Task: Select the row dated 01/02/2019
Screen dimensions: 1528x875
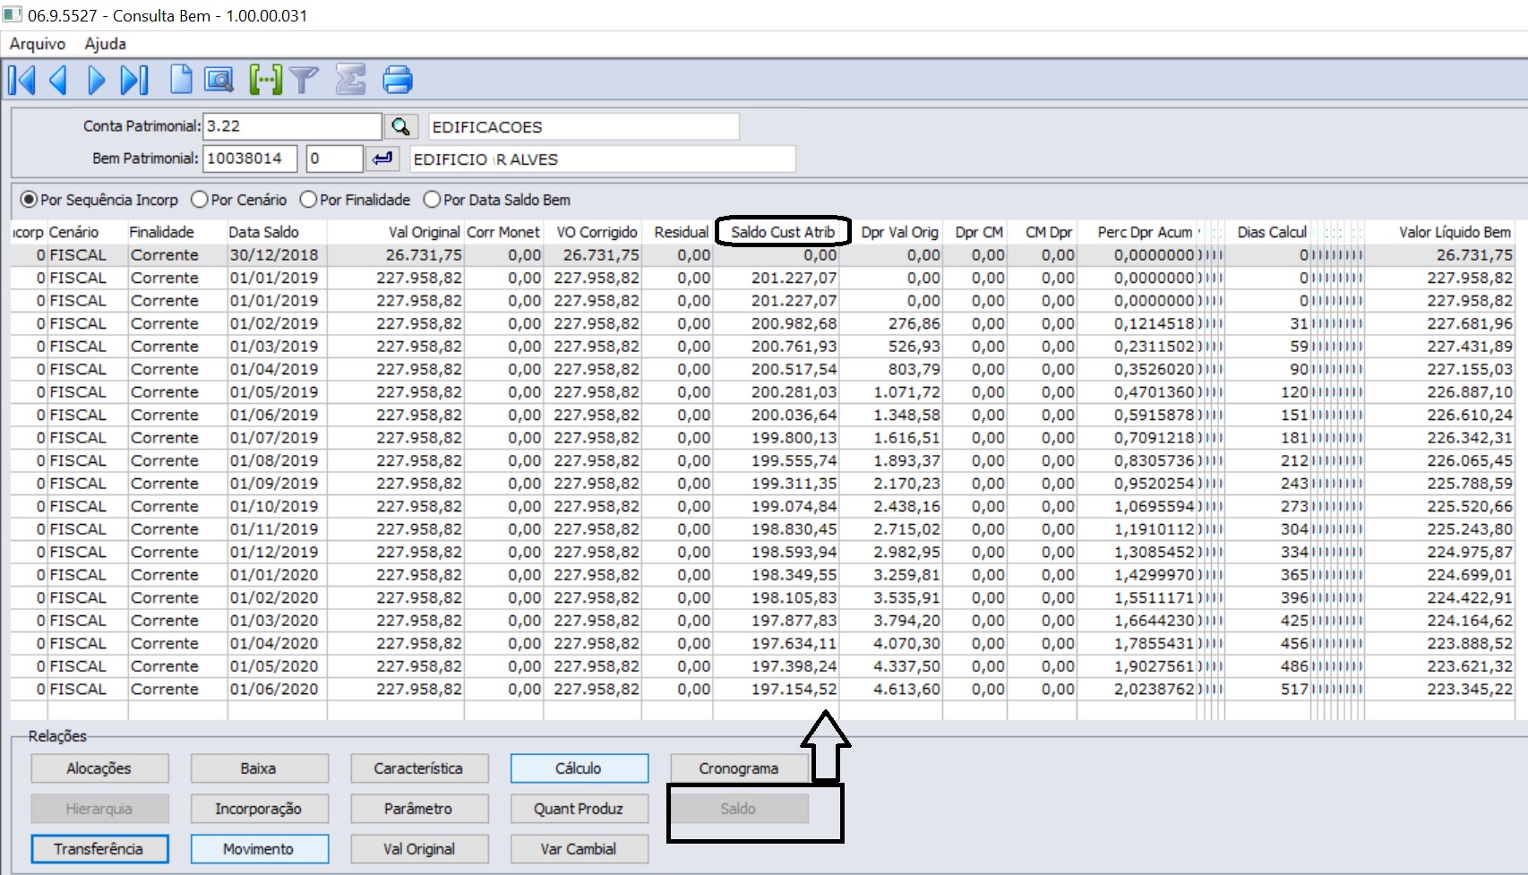Action: (762, 323)
